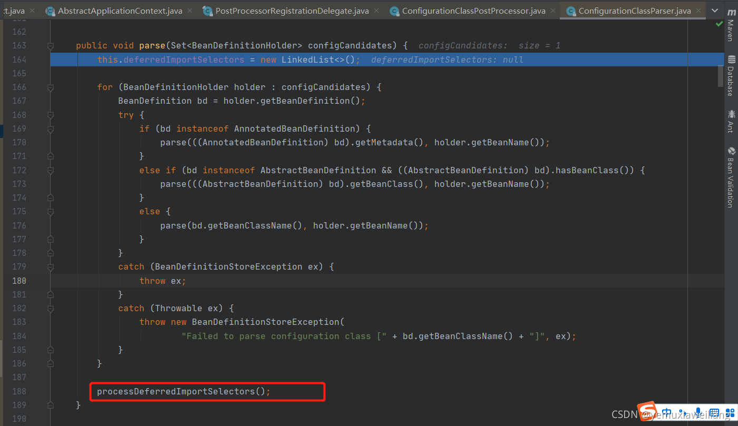Click fold end marker at line 186

[51, 363]
